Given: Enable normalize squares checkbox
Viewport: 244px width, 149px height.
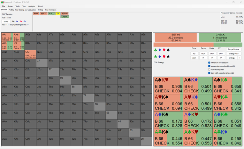Looking at the screenshot, I should pos(209,69).
